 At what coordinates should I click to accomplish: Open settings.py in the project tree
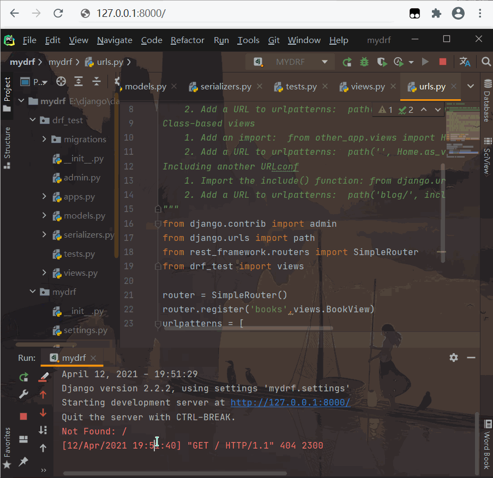(x=85, y=330)
